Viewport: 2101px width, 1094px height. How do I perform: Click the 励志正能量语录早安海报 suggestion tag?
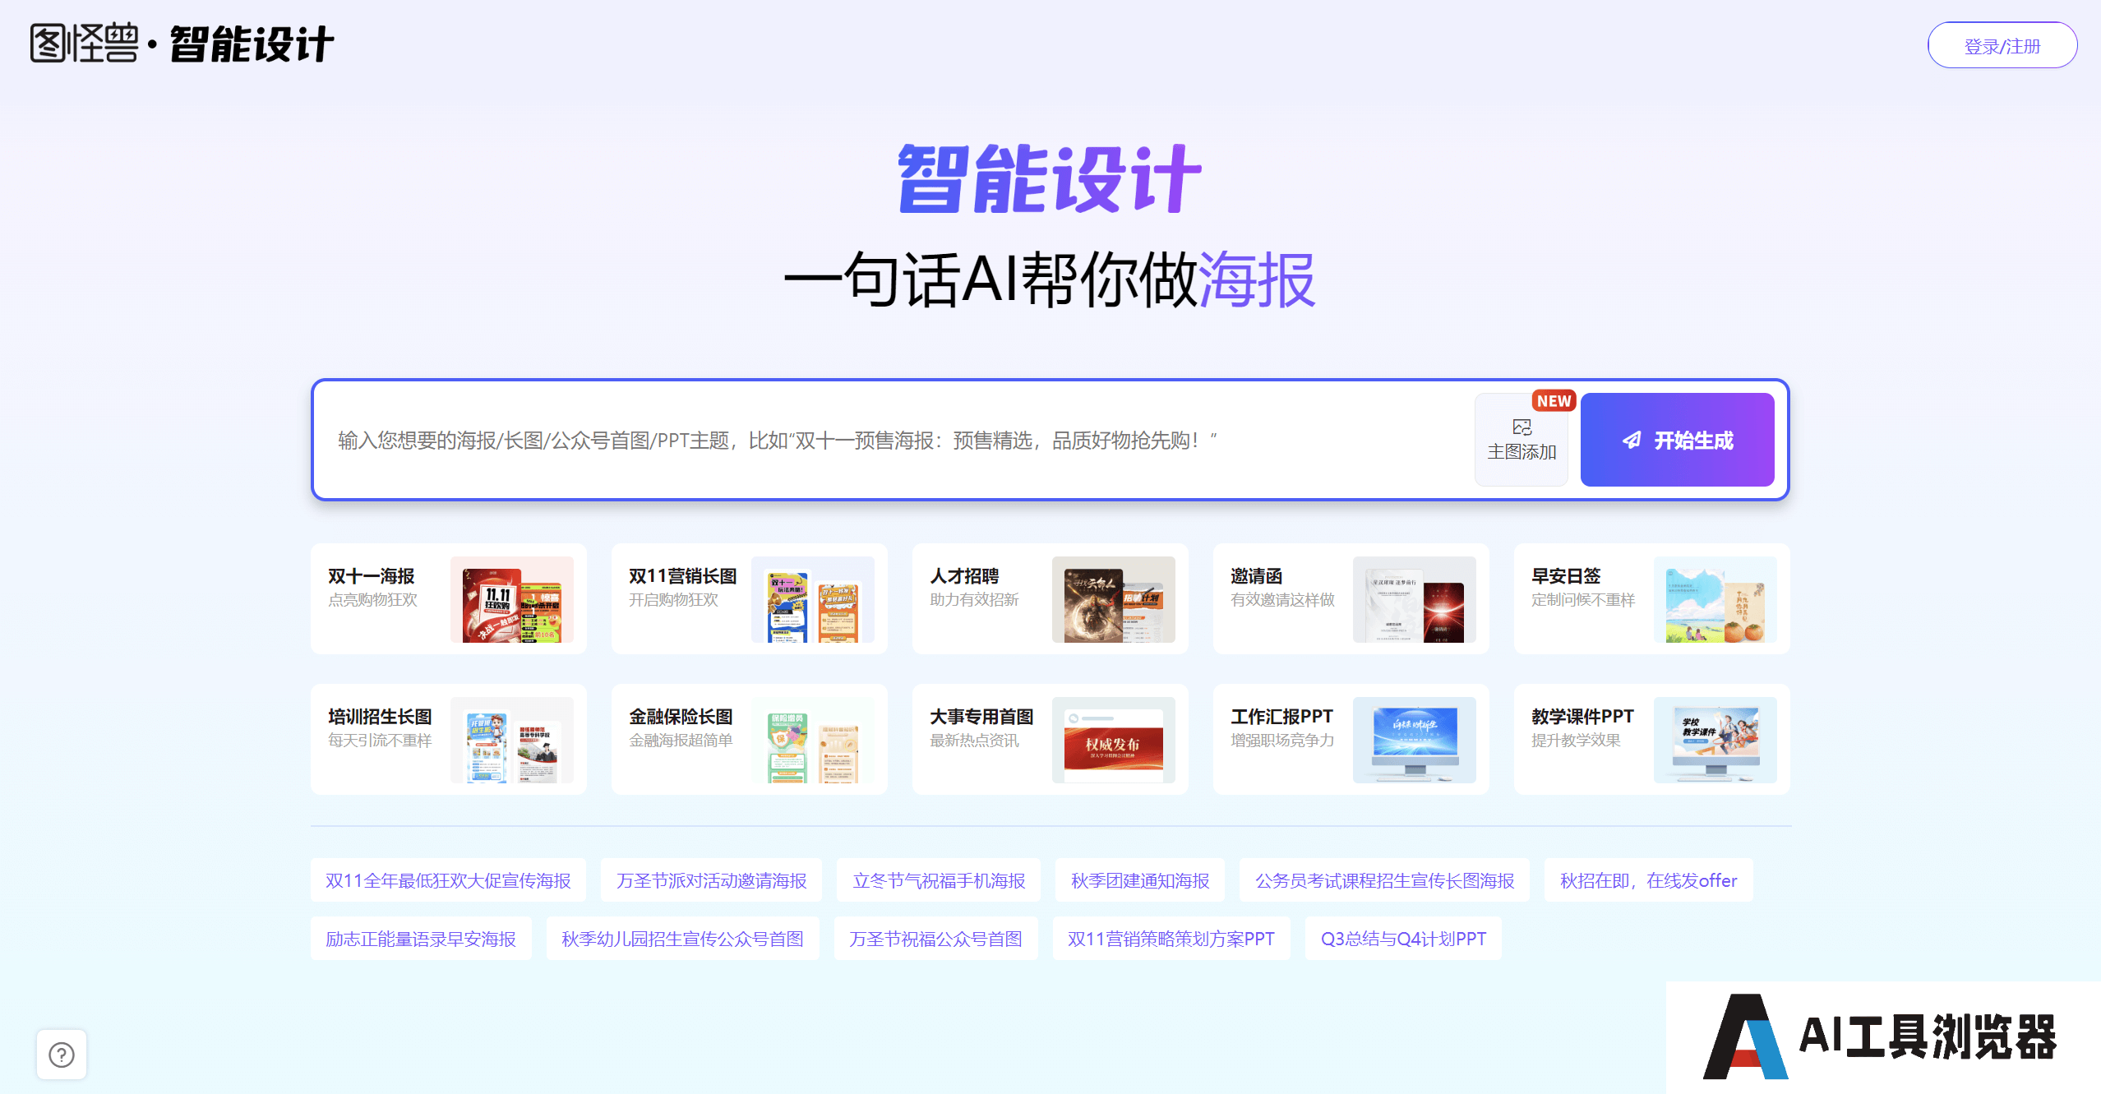click(x=421, y=939)
